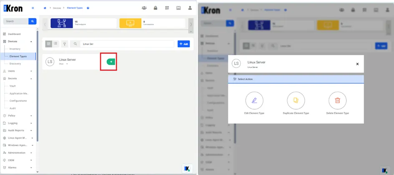Click the pencil Edit Element Type icon in dialog
This screenshot has height=175, width=394.
point(254,100)
